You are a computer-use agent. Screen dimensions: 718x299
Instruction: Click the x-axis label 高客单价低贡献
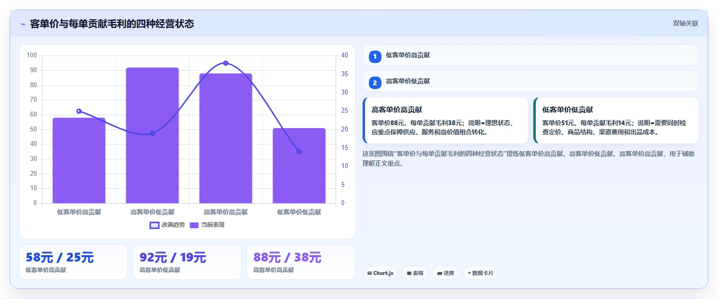click(152, 212)
